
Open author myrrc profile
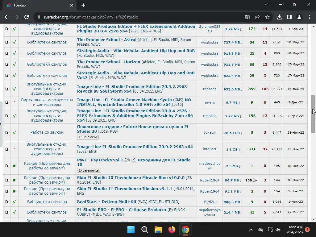[x=210, y=102]
